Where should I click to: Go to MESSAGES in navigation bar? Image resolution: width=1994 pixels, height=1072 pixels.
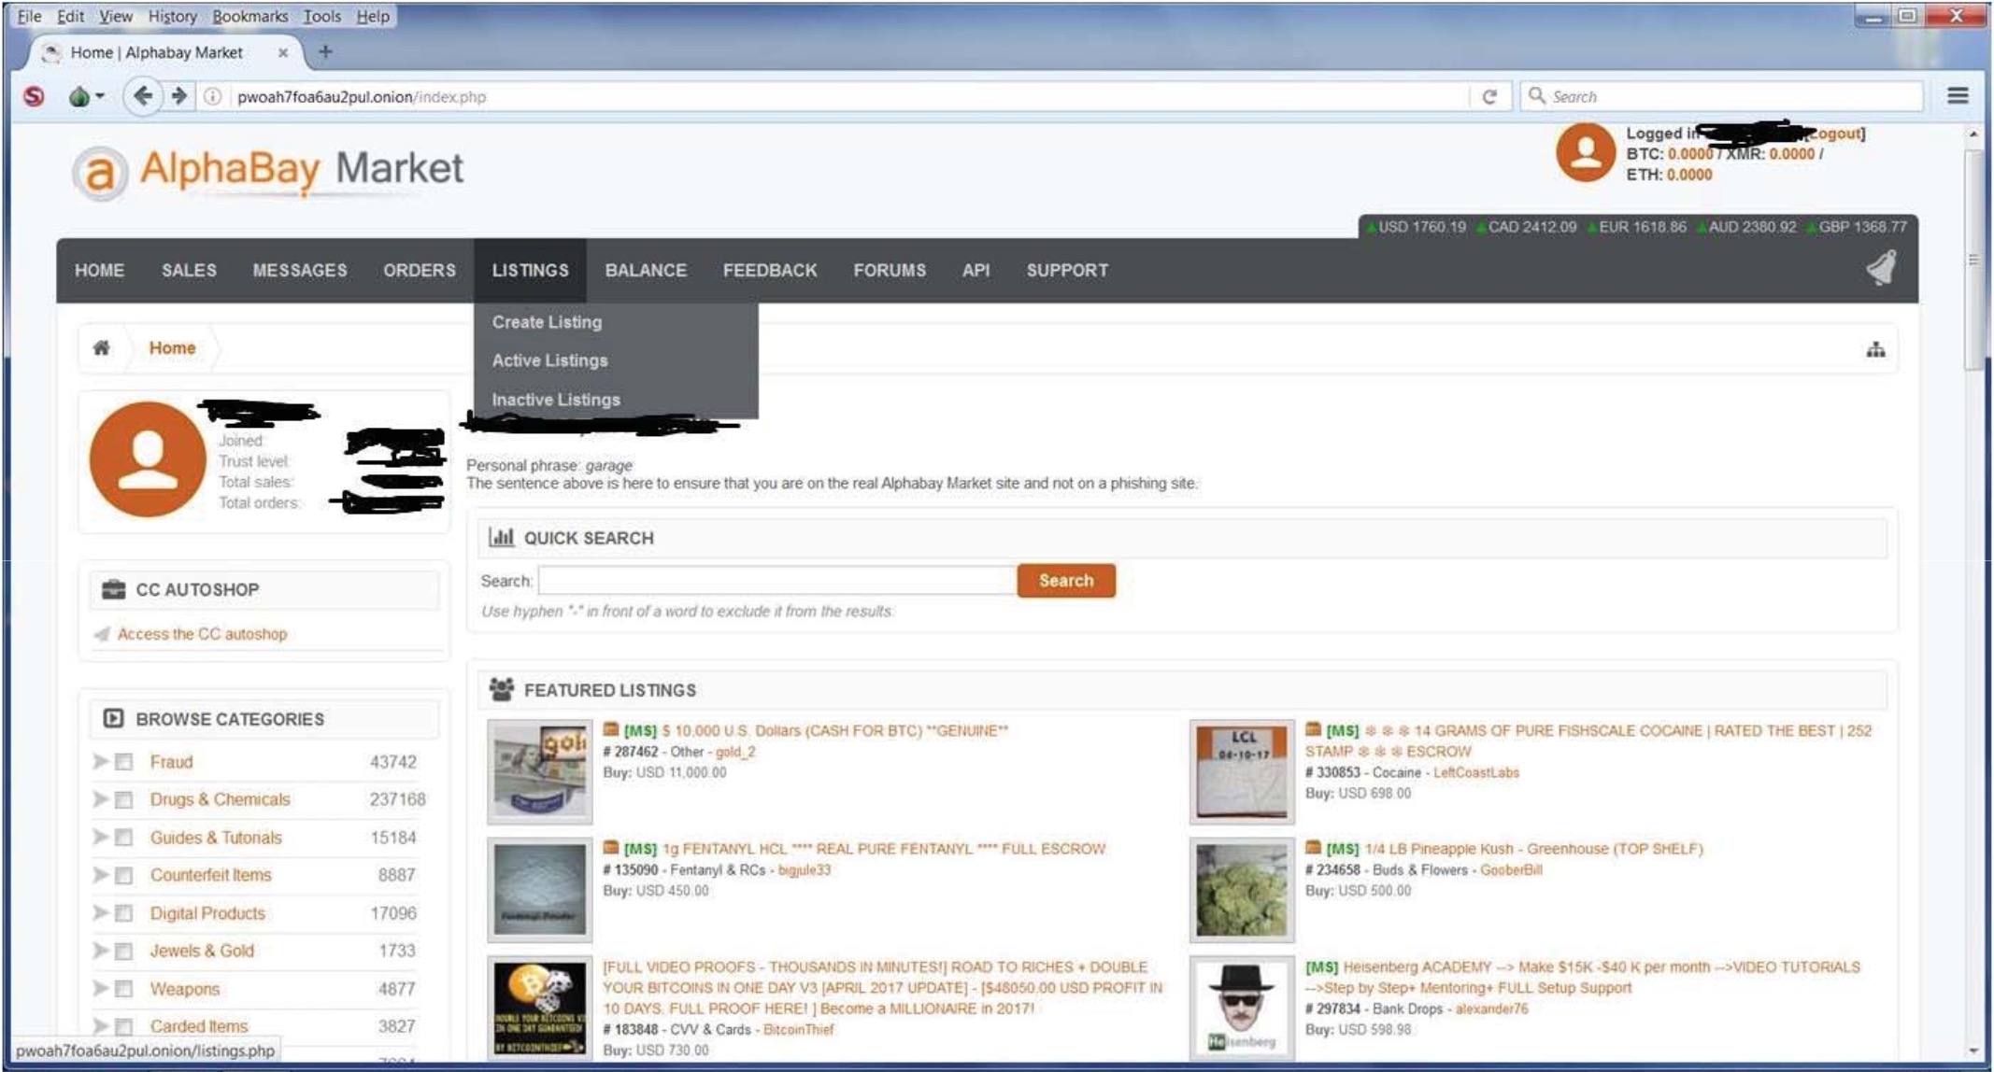coord(299,270)
